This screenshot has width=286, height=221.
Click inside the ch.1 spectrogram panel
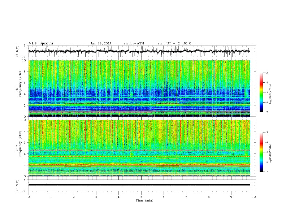tap(139, 88)
